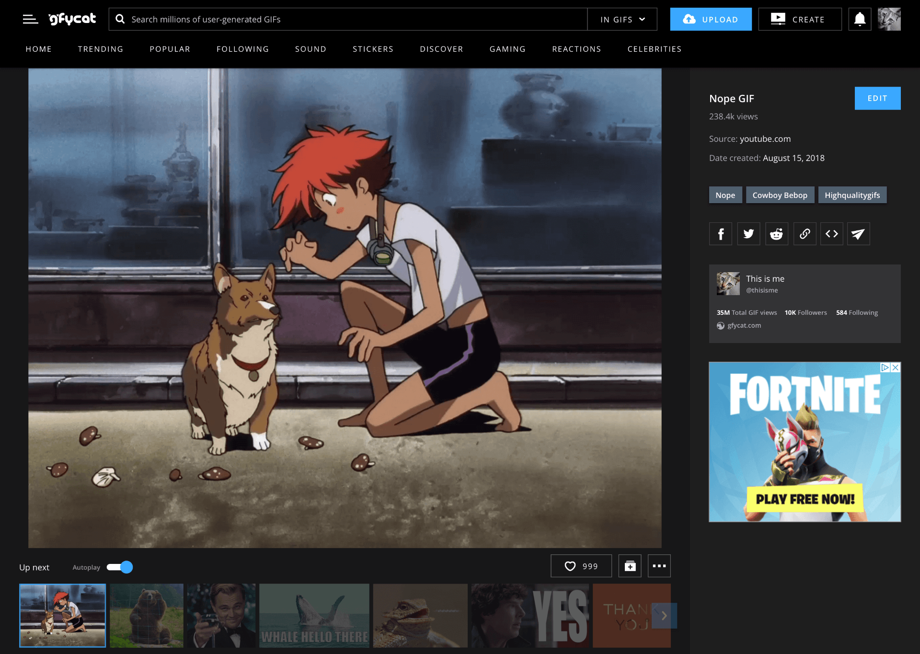The width and height of the screenshot is (920, 654).
Task: Open the hamburger menu icon
Action: pos(30,19)
